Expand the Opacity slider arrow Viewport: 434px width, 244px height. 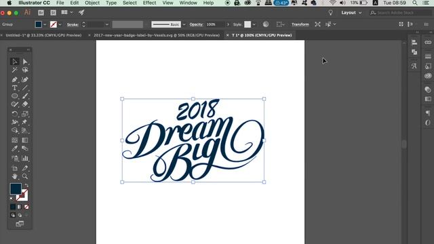tap(228, 24)
